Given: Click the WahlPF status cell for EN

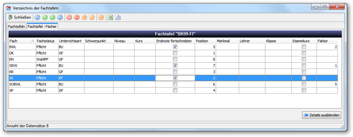Looking at the screenshot, I should coord(47,60).
